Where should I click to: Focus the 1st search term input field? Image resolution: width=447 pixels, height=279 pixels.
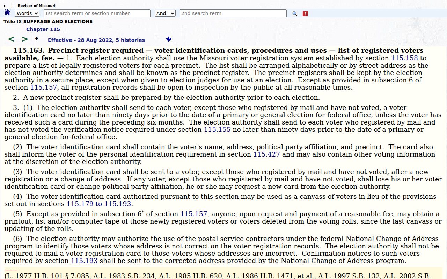coord(97,13)
